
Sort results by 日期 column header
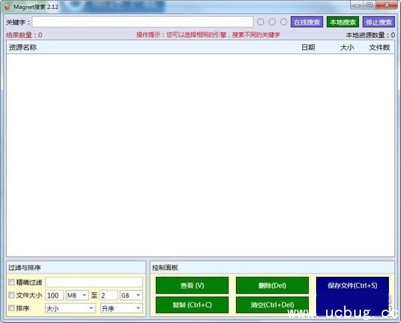307,47
